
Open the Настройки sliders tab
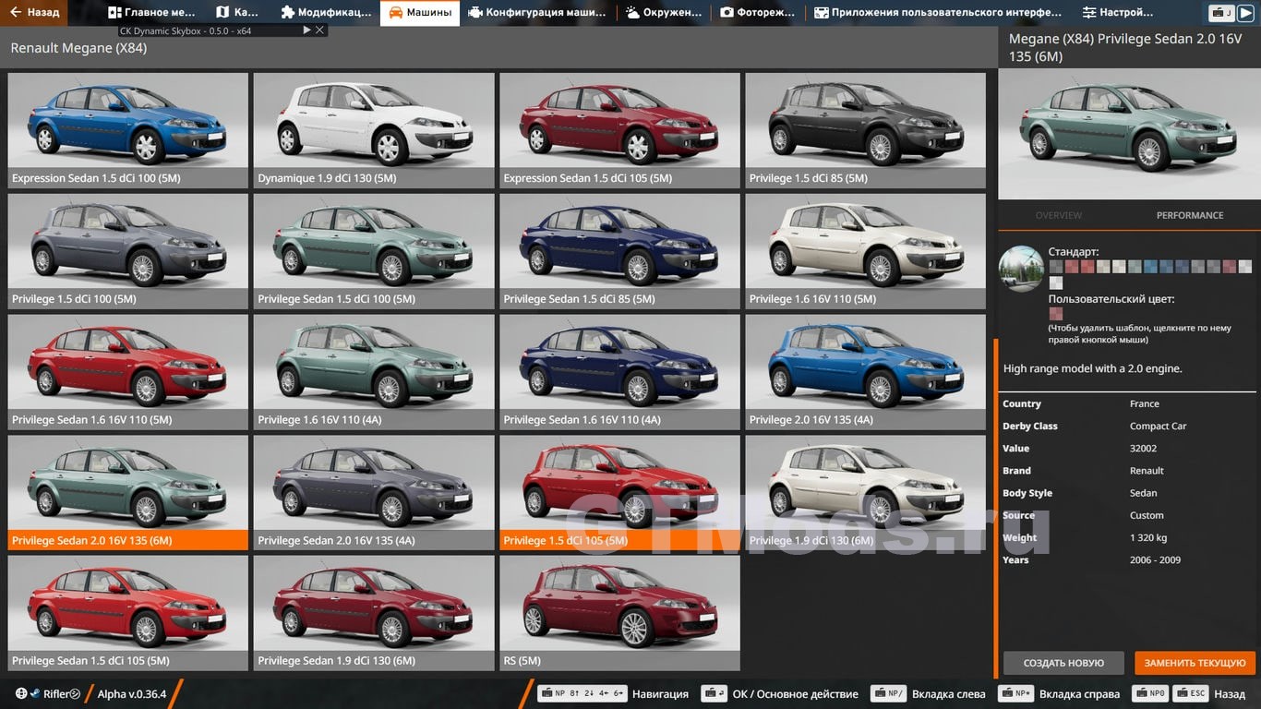(1118, 13)
